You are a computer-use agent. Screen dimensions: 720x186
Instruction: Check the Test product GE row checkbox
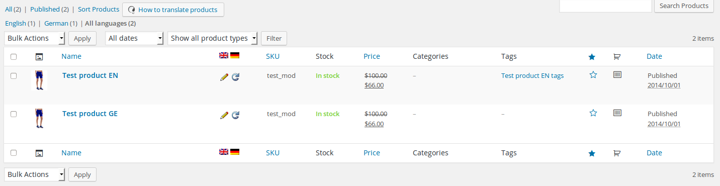pyautogui.click(x=14, y=114)
